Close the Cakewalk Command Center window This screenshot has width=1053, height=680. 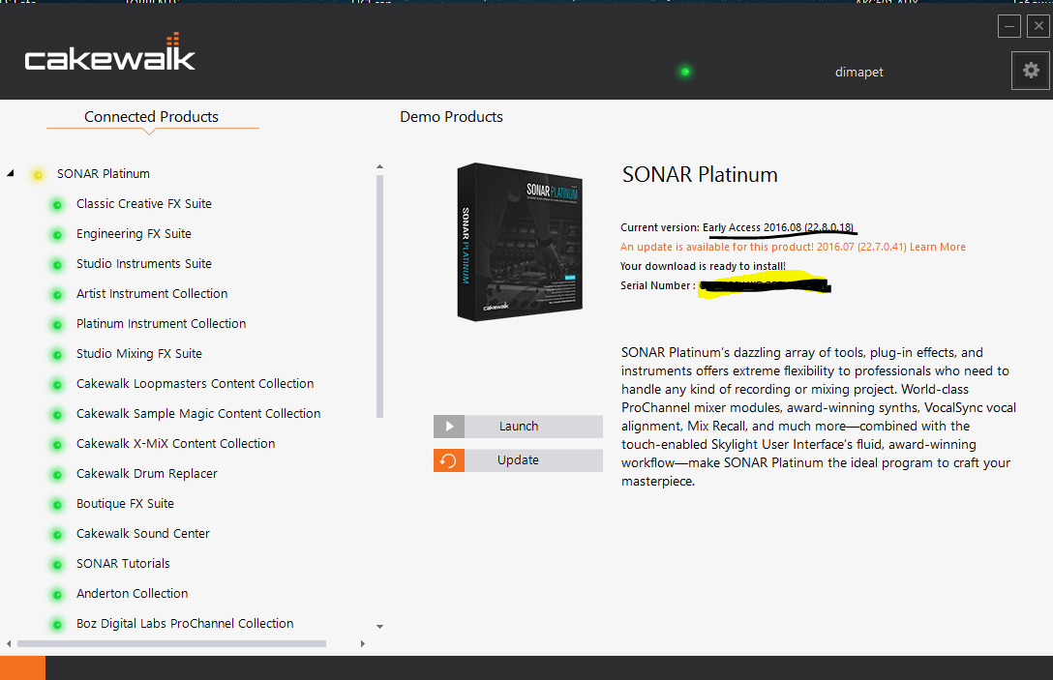pos(1038,26)
